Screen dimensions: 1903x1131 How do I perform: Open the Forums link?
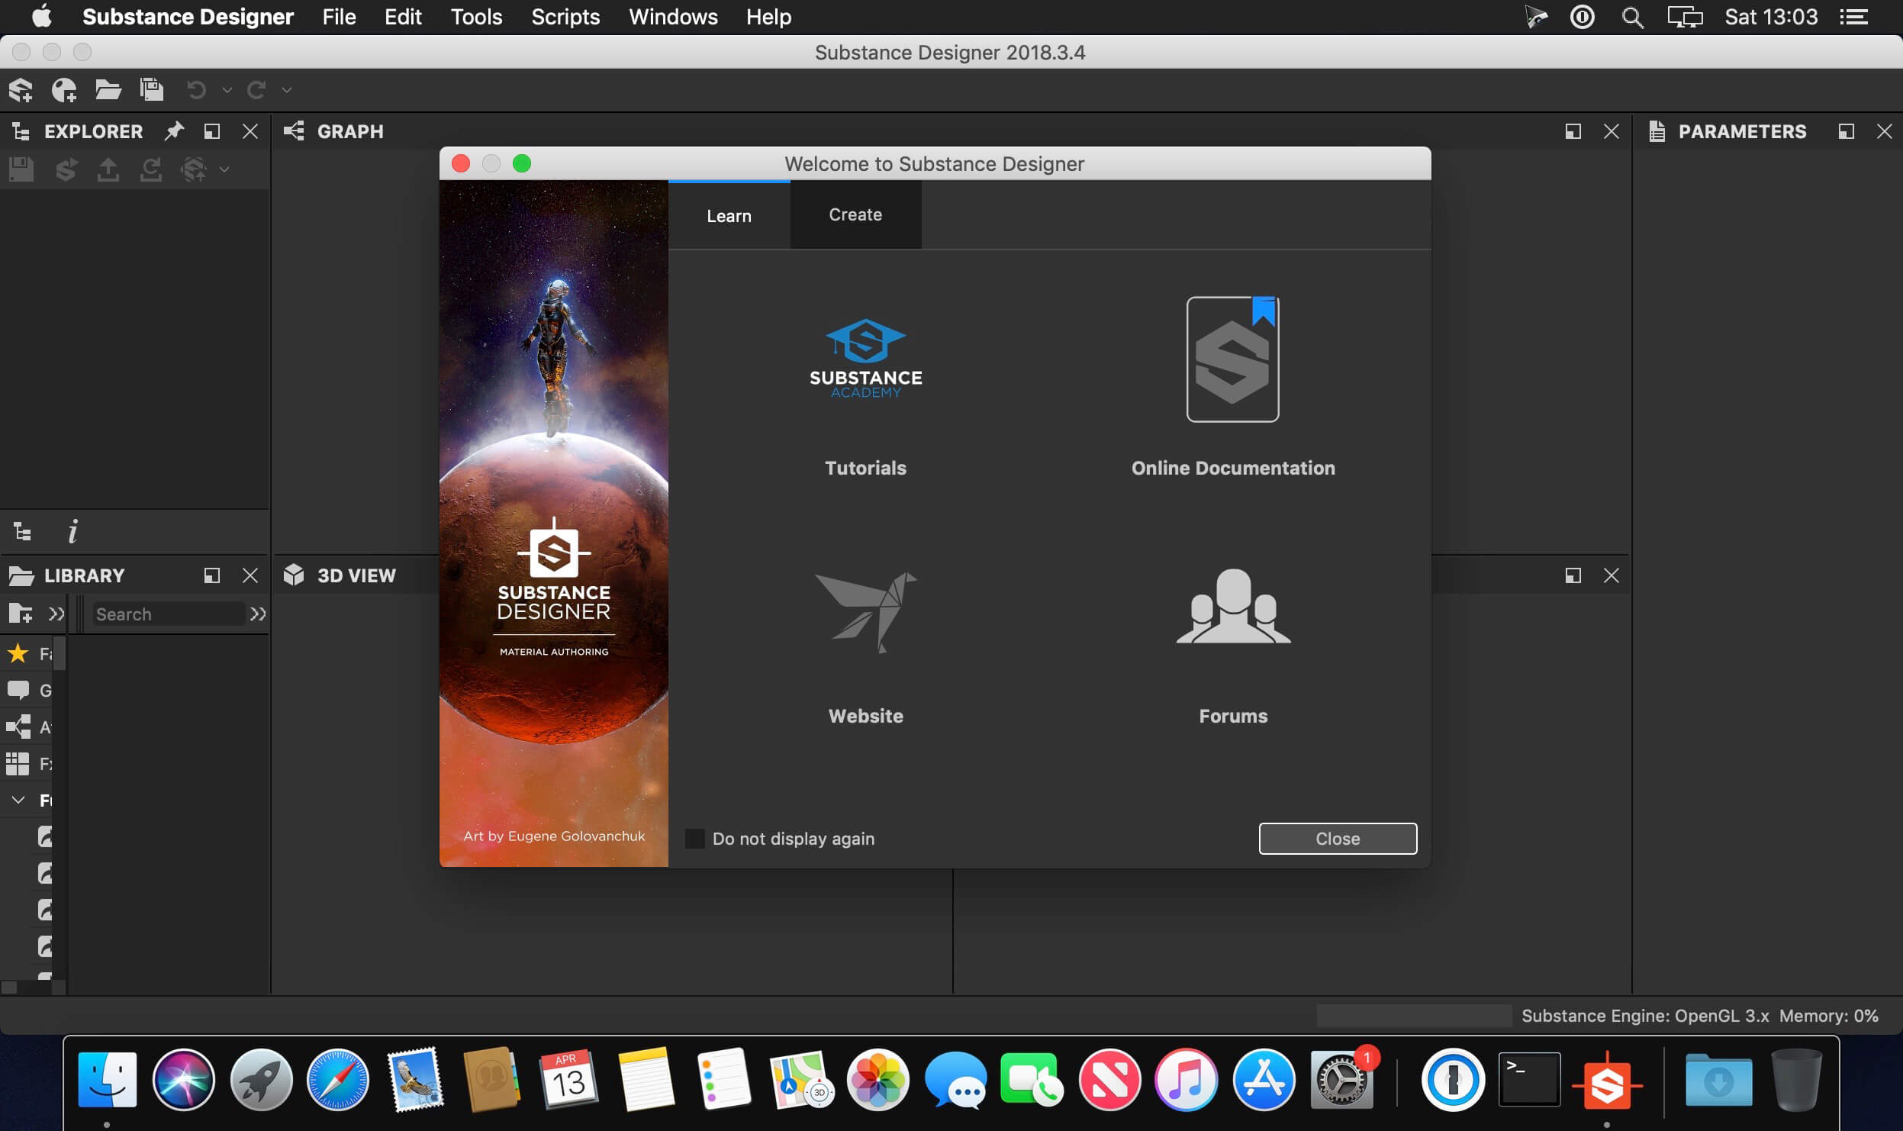tap(1232, 607)
